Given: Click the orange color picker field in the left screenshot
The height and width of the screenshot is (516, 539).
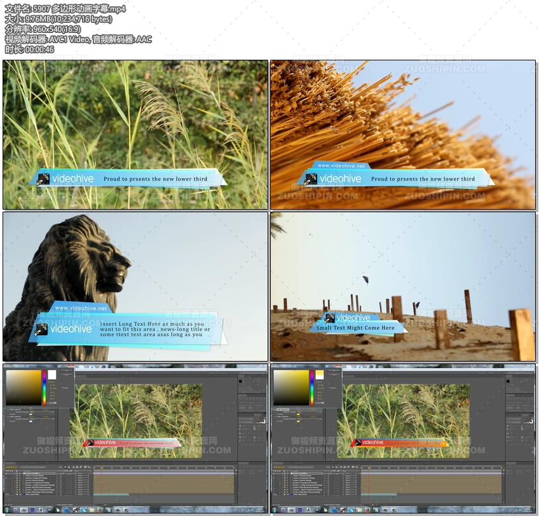Looking at the screenshot, I should (x=24, y=387).
